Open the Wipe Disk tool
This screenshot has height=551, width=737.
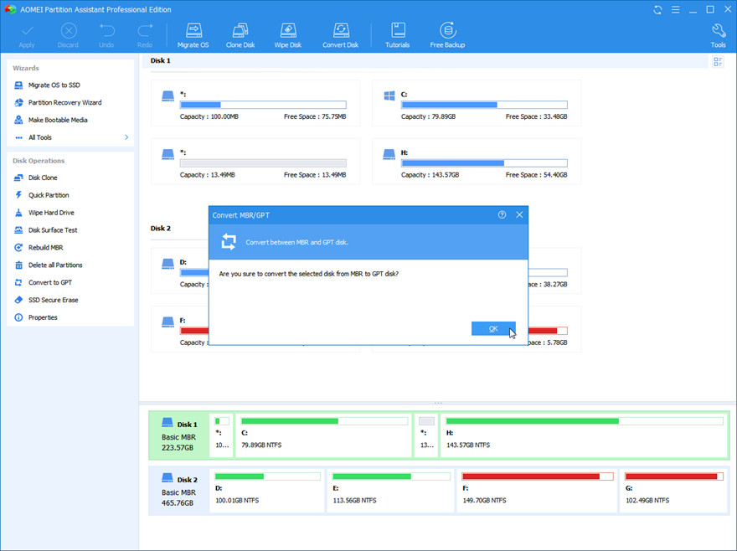[x=287, y=35]
